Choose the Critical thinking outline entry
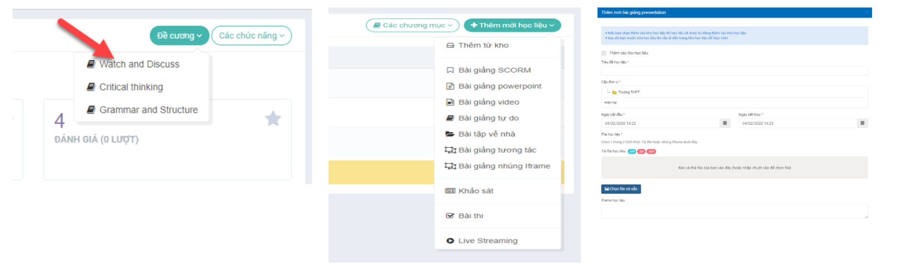Viewport: 917px width, 271px height. [131, 87]
